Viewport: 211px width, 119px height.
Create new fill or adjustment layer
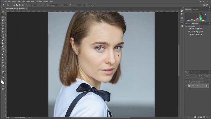[198, 117]
